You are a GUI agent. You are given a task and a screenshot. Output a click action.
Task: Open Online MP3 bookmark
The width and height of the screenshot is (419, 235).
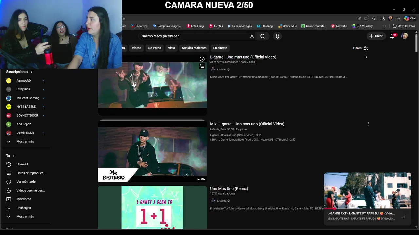(x=287, y=26)
